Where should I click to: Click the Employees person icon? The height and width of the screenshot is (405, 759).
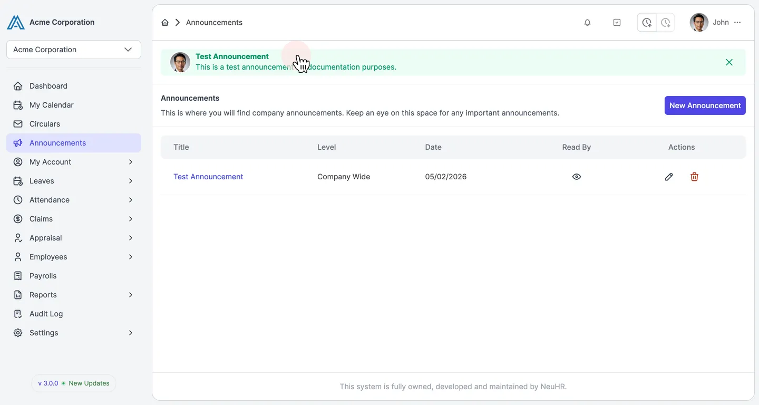coord(18,257)
